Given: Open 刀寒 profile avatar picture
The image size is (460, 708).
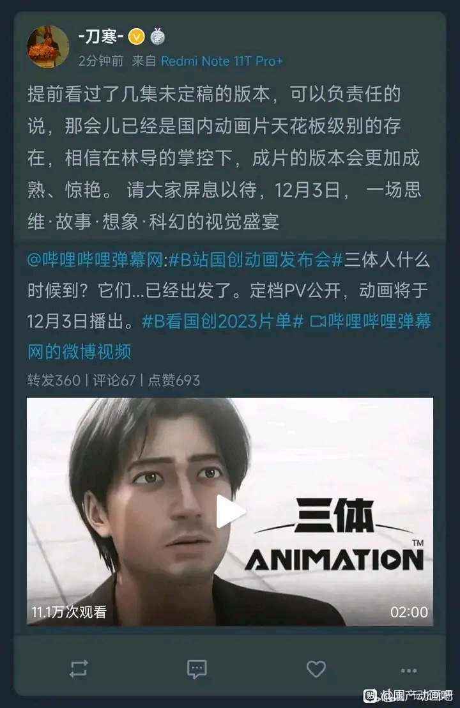Looking at the screenshot, I should pos(48,46).
